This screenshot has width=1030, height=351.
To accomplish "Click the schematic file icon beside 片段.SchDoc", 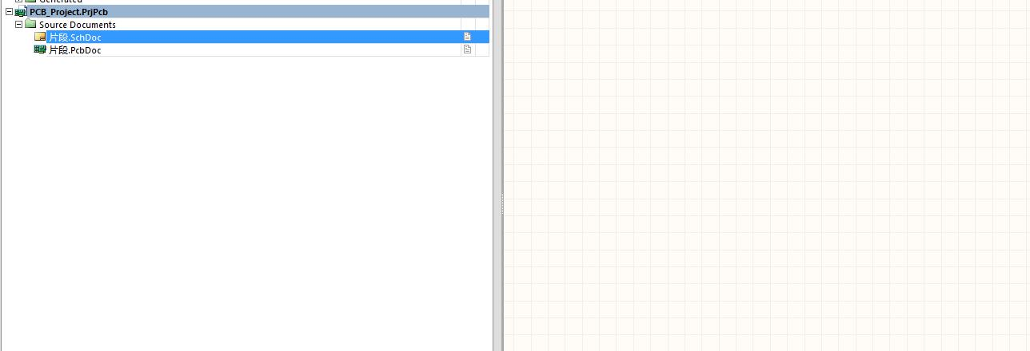I will coord(40,37).
